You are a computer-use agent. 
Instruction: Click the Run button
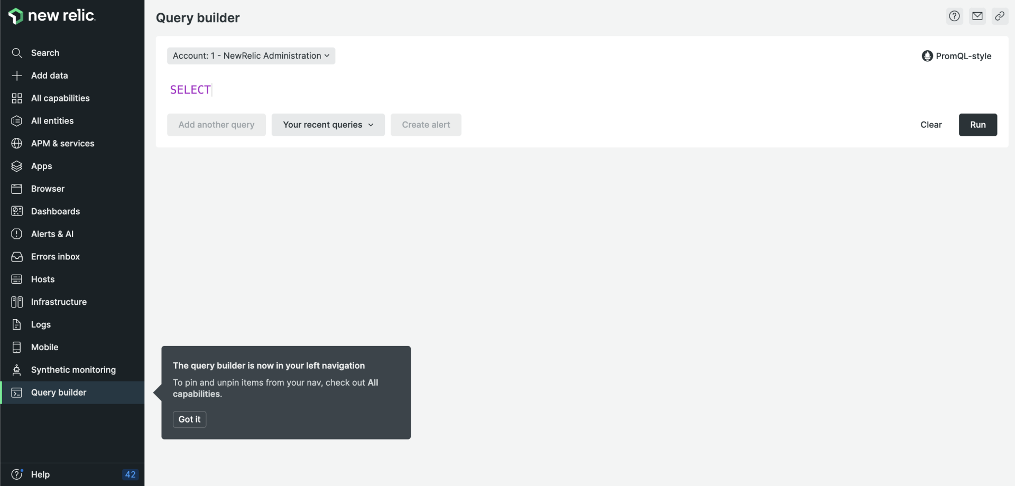pyautogui.click(x=977, y=125)
